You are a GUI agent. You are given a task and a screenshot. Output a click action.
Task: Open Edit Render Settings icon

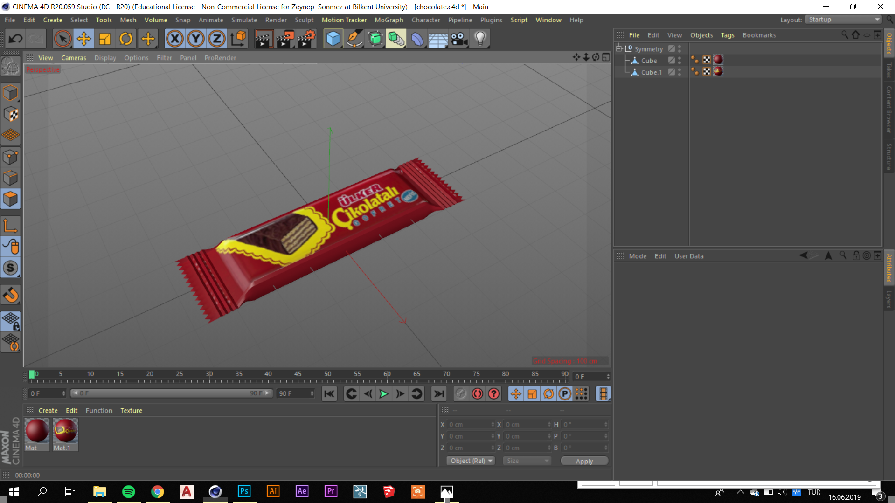tap(306, 39)
